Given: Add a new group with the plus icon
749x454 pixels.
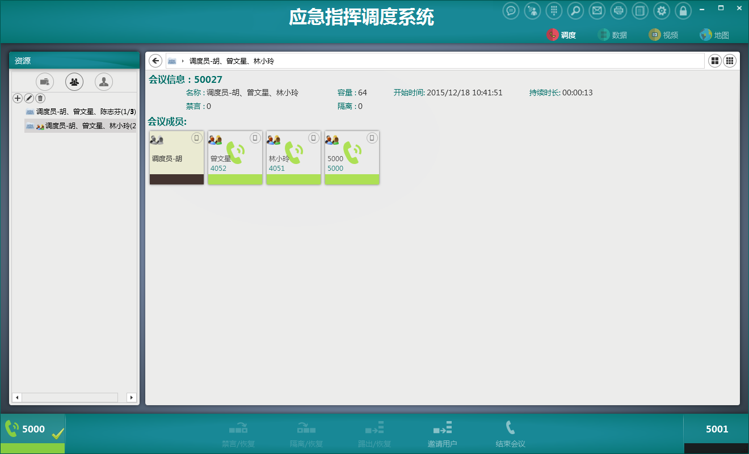Looking at the screenshot, I should [x=18, y=98].
